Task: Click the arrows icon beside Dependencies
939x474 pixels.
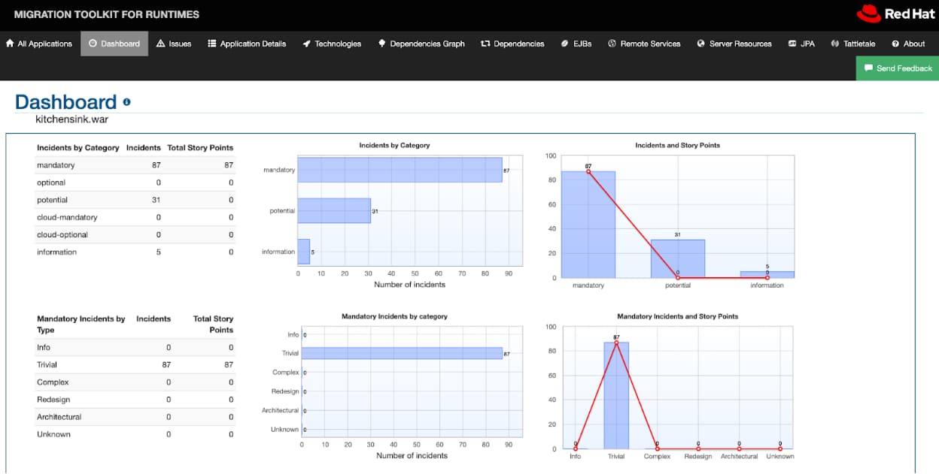Action: coord(485,44)
